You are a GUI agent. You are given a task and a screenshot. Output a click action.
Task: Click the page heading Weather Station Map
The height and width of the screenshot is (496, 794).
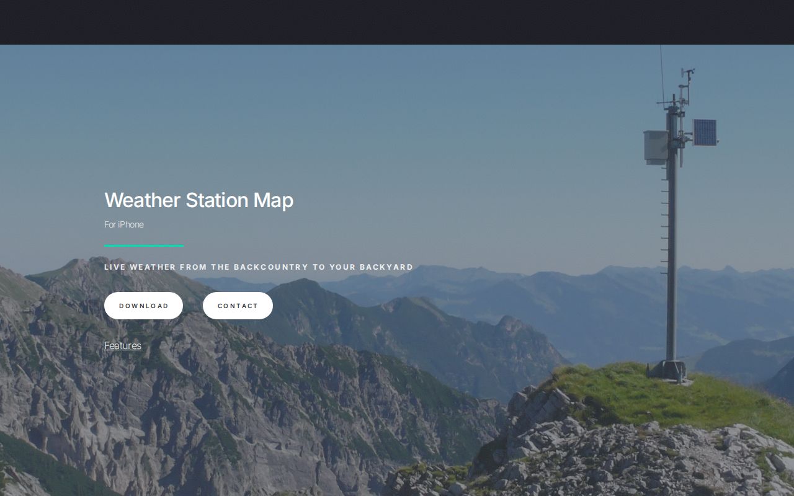(x=198, y=200)
